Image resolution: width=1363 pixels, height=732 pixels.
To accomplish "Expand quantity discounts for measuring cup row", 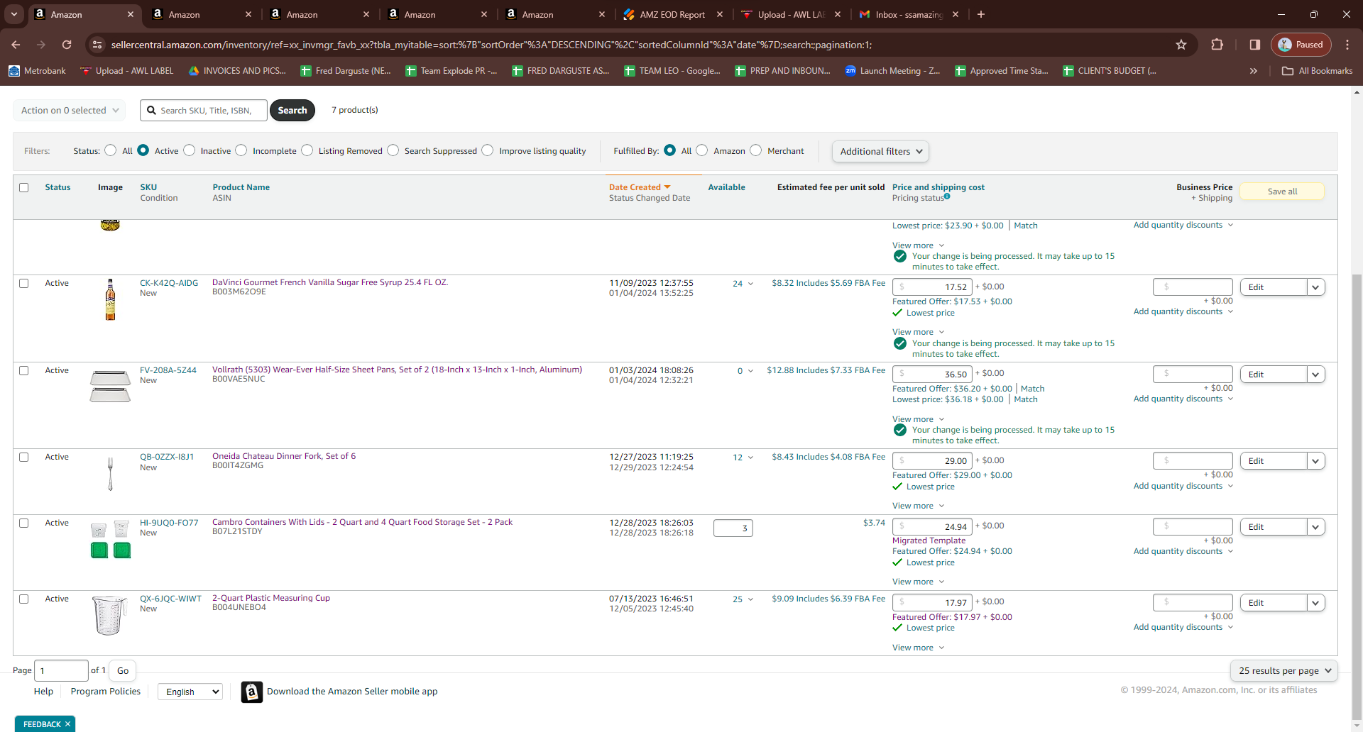I will click(x=1183, y=627).
